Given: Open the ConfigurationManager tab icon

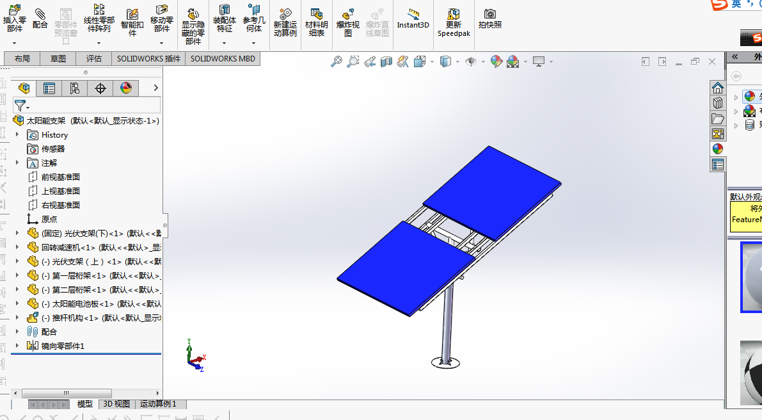Looking at the screenshot, I should (75, 88).
